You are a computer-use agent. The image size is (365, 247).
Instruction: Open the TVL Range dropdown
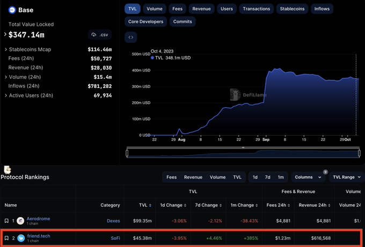(x=347, y=177)
